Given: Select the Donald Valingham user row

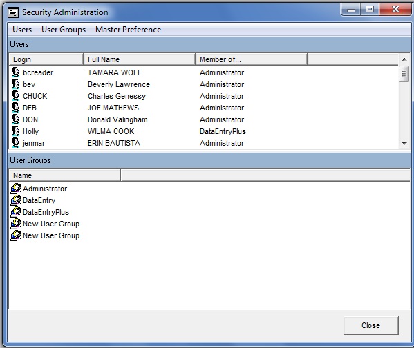Looking at the screenshot, I should click(x=204, y=119).
